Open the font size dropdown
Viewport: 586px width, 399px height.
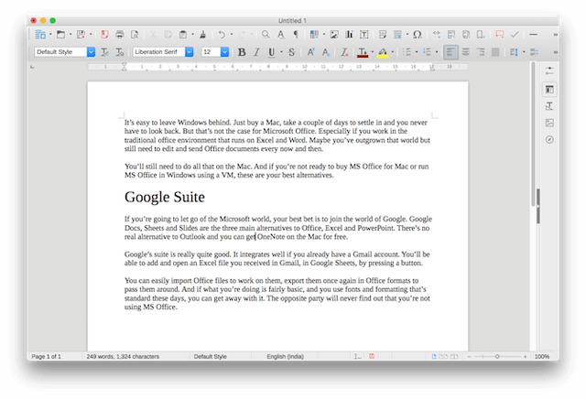(224, 52)
